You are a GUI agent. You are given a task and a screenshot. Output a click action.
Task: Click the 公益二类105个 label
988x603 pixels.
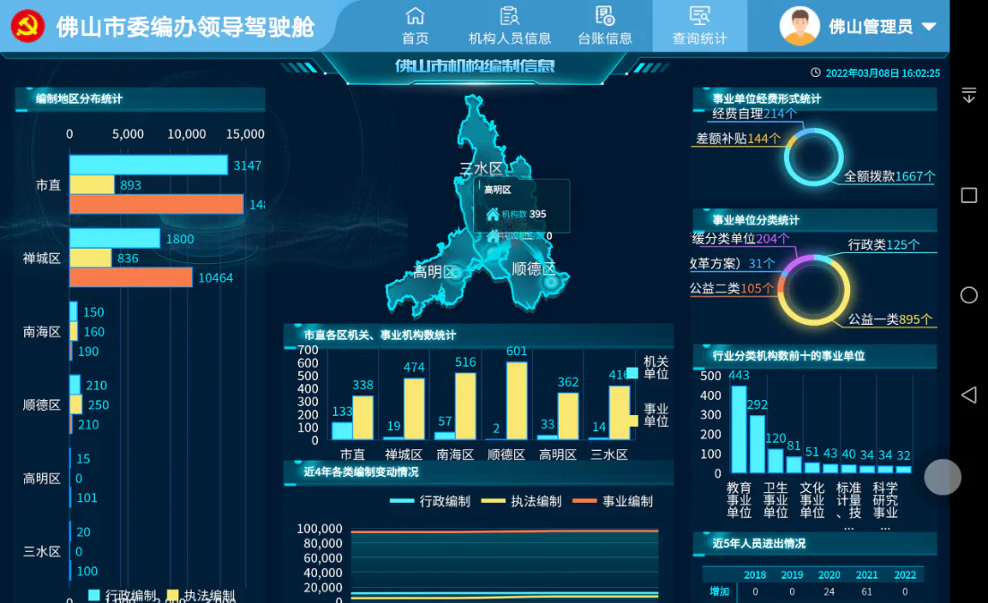coord(732,288)
